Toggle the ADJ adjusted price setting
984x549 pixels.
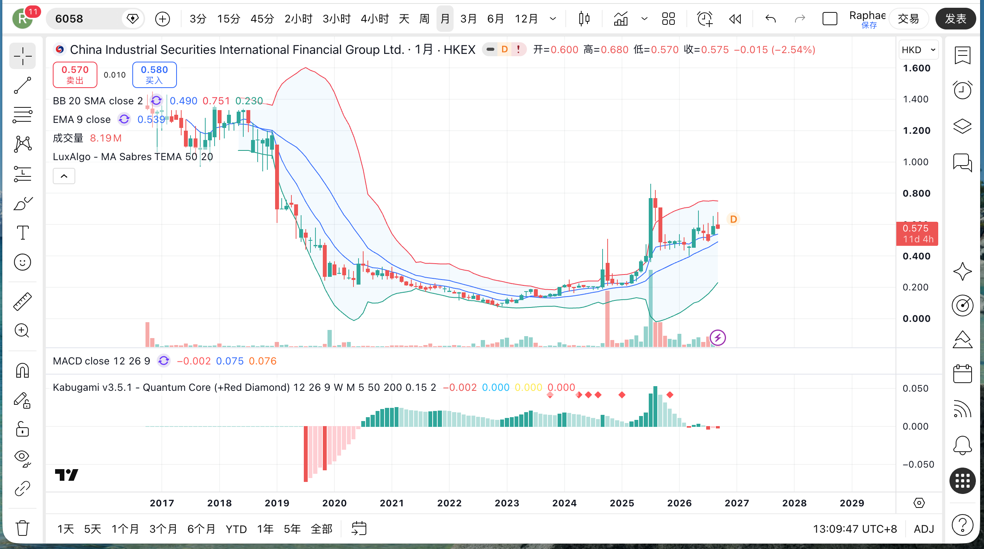pos(924,529)
